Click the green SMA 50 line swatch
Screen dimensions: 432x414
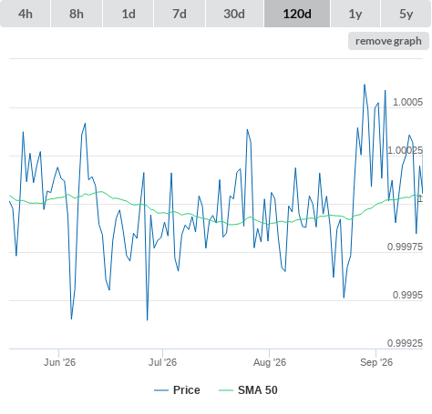[x=226, y=390]
